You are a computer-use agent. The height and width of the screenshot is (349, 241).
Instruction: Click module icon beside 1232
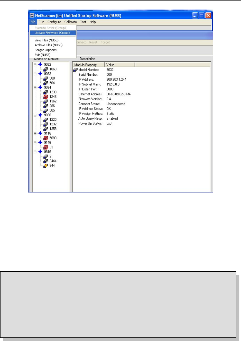46,124
